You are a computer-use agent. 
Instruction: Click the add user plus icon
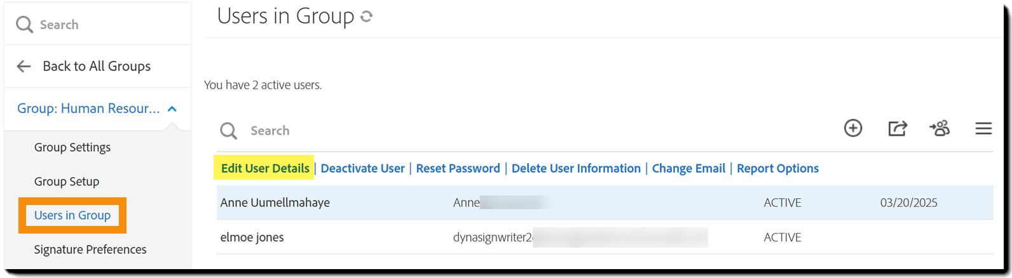click(852, 128)
